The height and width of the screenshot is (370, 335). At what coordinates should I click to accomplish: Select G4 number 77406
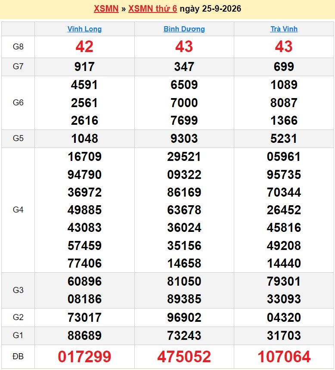tap(84, 263)
